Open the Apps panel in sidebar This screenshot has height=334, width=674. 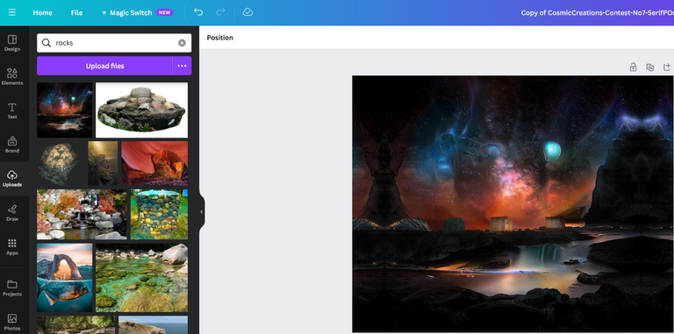pos(12,247)
